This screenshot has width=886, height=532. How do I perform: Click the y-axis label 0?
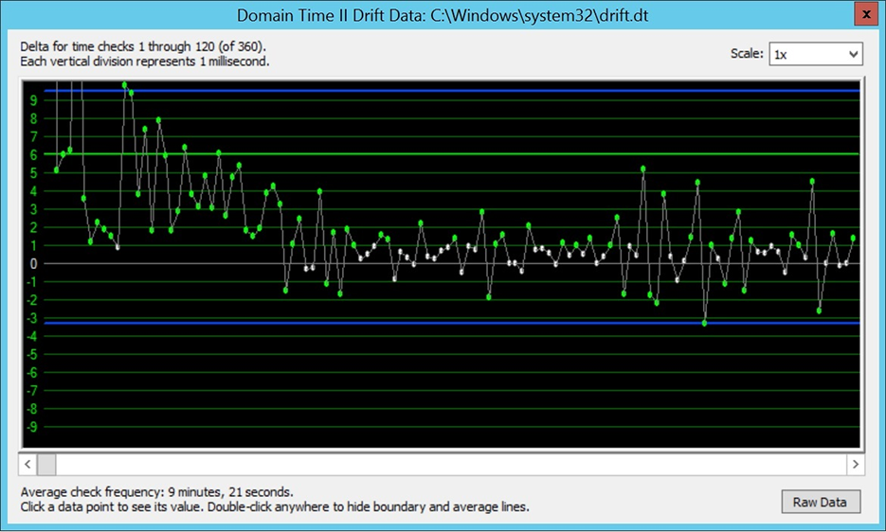click(x=33, y=264)
